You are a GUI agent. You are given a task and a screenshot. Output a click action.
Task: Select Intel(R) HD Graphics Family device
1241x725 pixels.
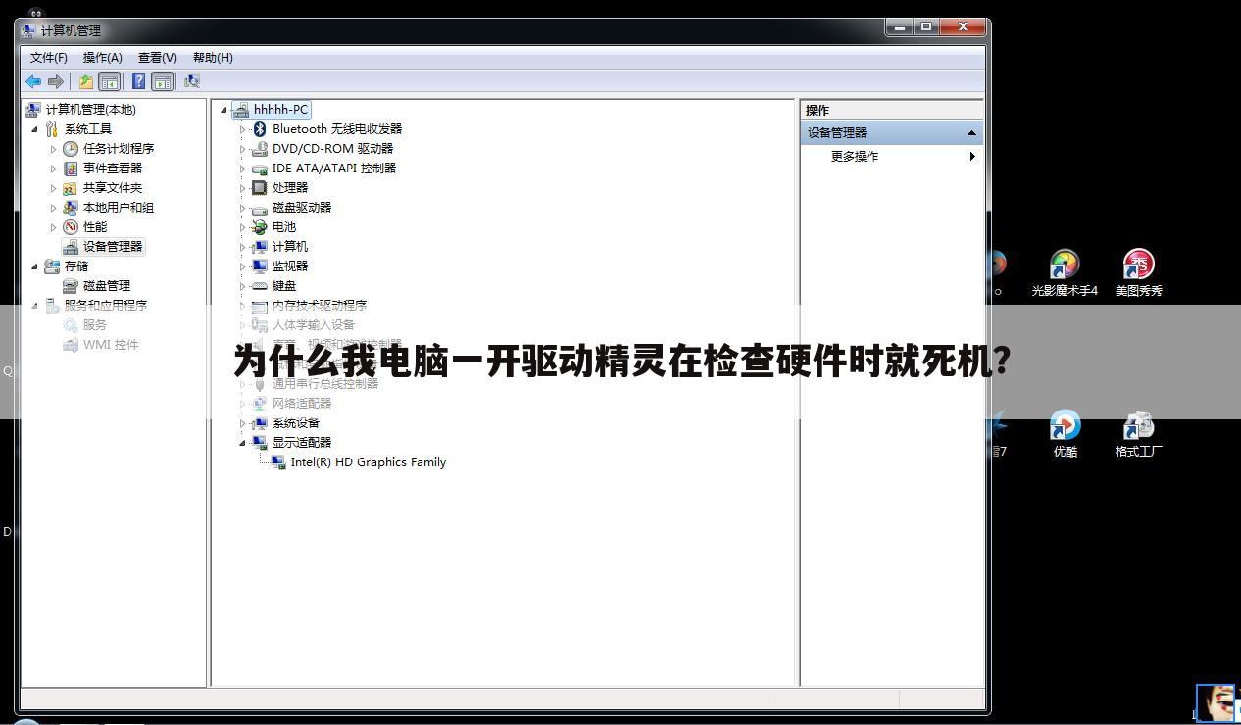pos(368,462)
